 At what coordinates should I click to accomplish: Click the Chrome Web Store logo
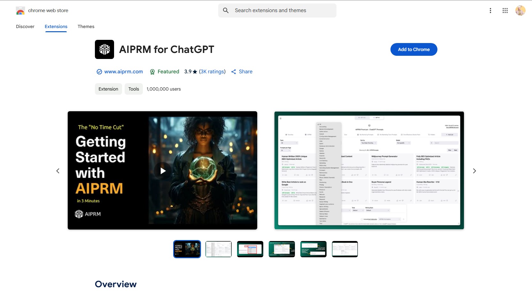20,11
